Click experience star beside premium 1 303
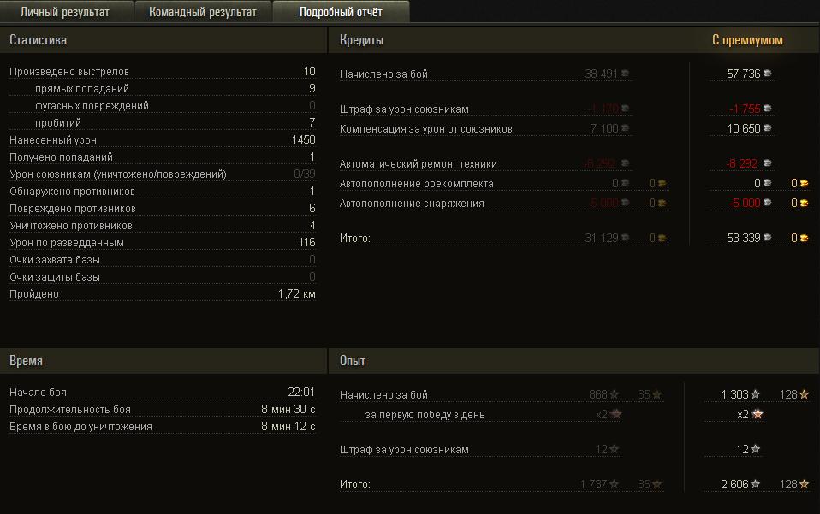This screenshot has width=820, height=514. click(755, 394)
